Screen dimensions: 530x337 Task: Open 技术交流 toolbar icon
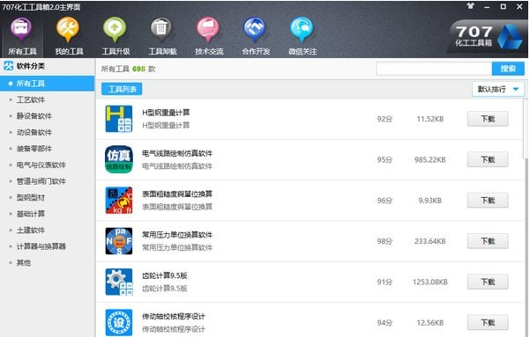pyautogui.click(x=208, y=30)
